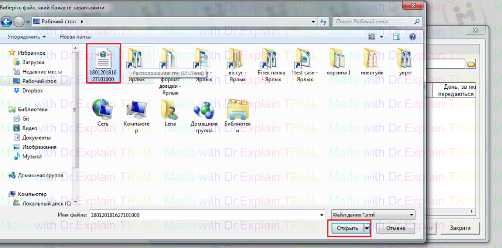502x248 pixels.
Task: Click the help question mark icon
Action: click(412, 37)
